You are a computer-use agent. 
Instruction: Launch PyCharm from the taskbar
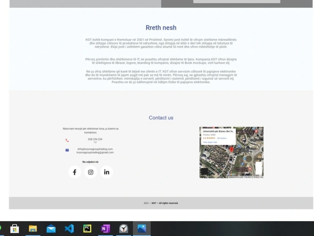tap(87, 228)
